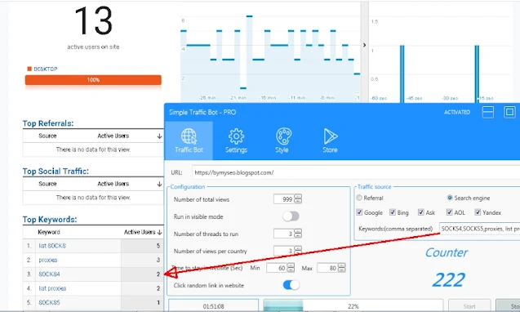Adjust the Number of total views stepper
This screenshot has width=520, height=312.
(298, 198)
